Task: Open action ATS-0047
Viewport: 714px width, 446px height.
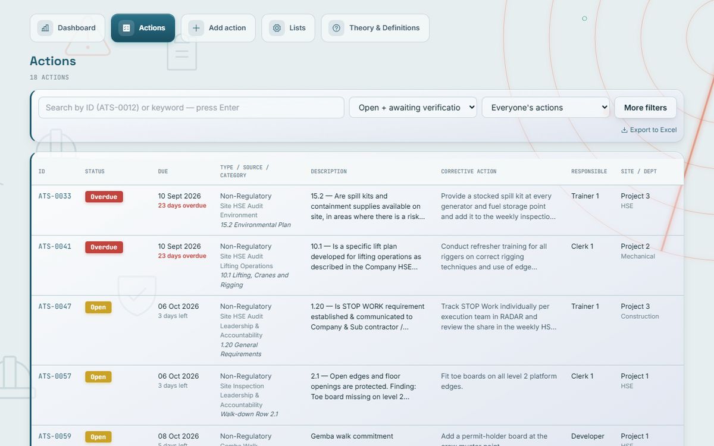Action: pyautogui.click(x=55, y=307)
